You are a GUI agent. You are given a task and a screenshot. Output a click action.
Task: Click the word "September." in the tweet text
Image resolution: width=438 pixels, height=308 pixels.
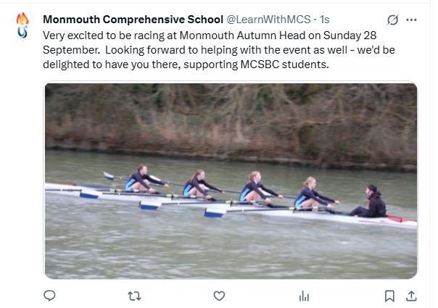point(72,50)
